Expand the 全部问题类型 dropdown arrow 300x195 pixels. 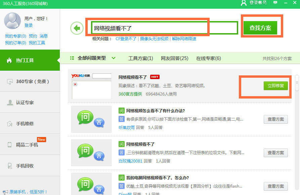tap(114, 58)
